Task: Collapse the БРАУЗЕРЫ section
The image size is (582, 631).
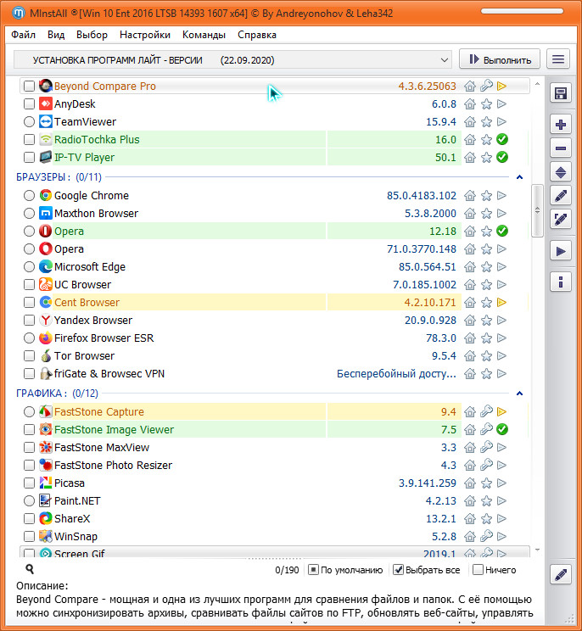Action: (x=518, y=177)
